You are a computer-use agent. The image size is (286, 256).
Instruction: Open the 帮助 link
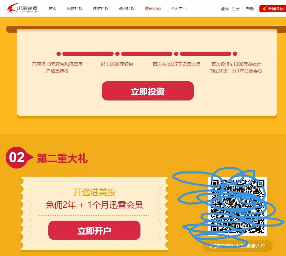click(x=250, y=9)
